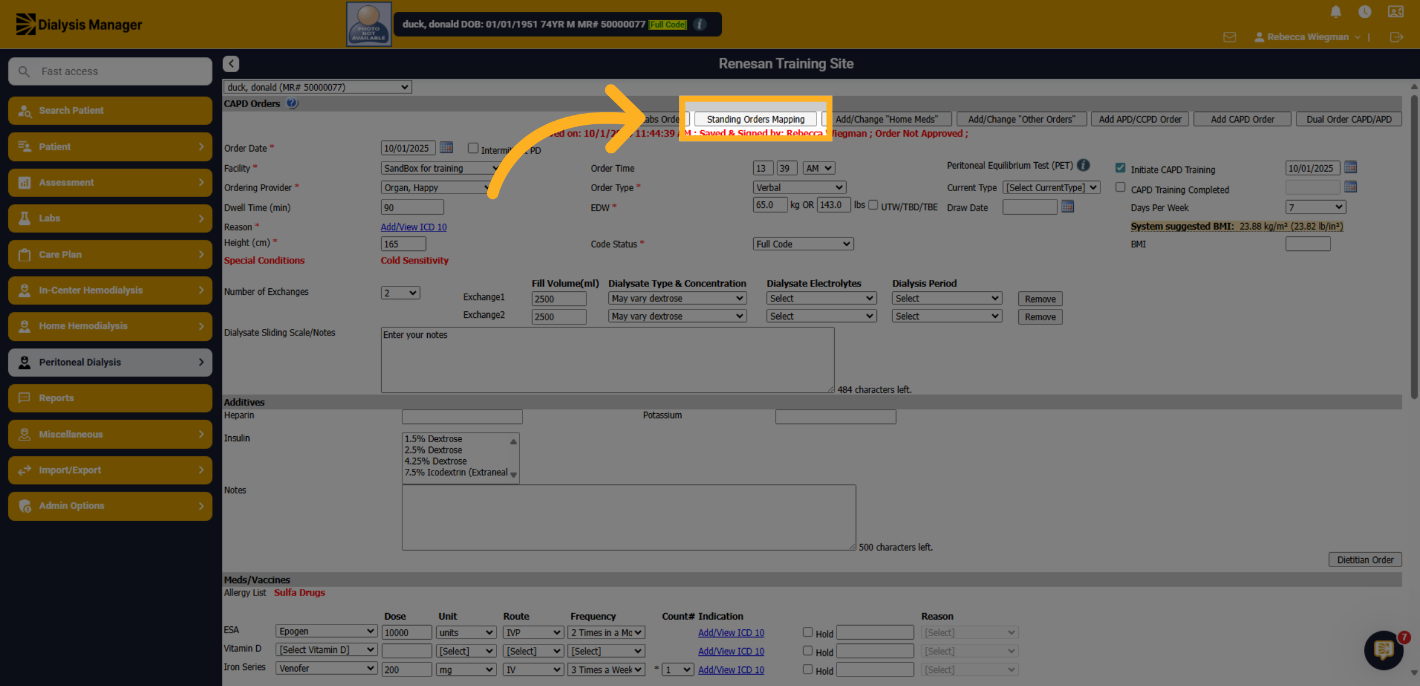Open the patient selector dropdown

(317, 87)
